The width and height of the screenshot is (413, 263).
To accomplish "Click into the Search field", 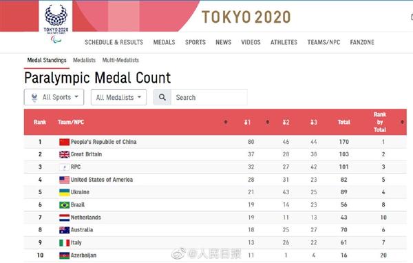I will [209, 97].
